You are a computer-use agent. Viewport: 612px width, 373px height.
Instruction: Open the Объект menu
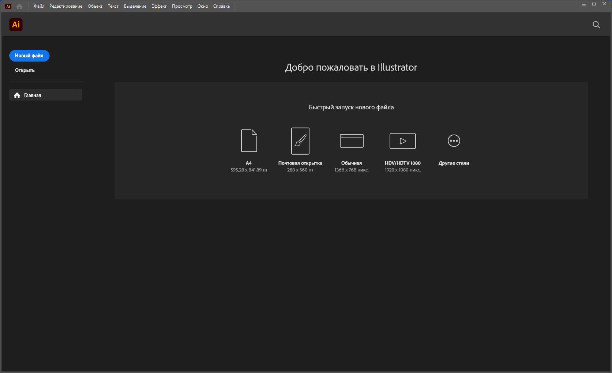coord(95,6)
